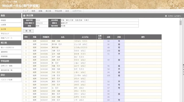Click name 西久保 花子
Screen dimensions: 184x102
click(57, 44)
